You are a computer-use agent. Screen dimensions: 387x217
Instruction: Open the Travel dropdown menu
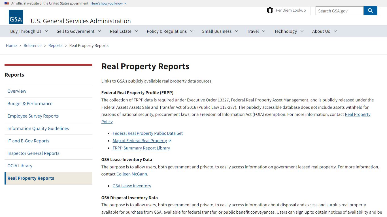point(256,31)
